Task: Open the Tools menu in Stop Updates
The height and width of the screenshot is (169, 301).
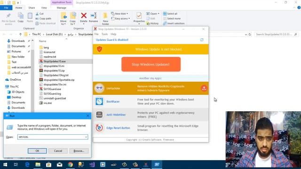Action: [x=104, y=34]
